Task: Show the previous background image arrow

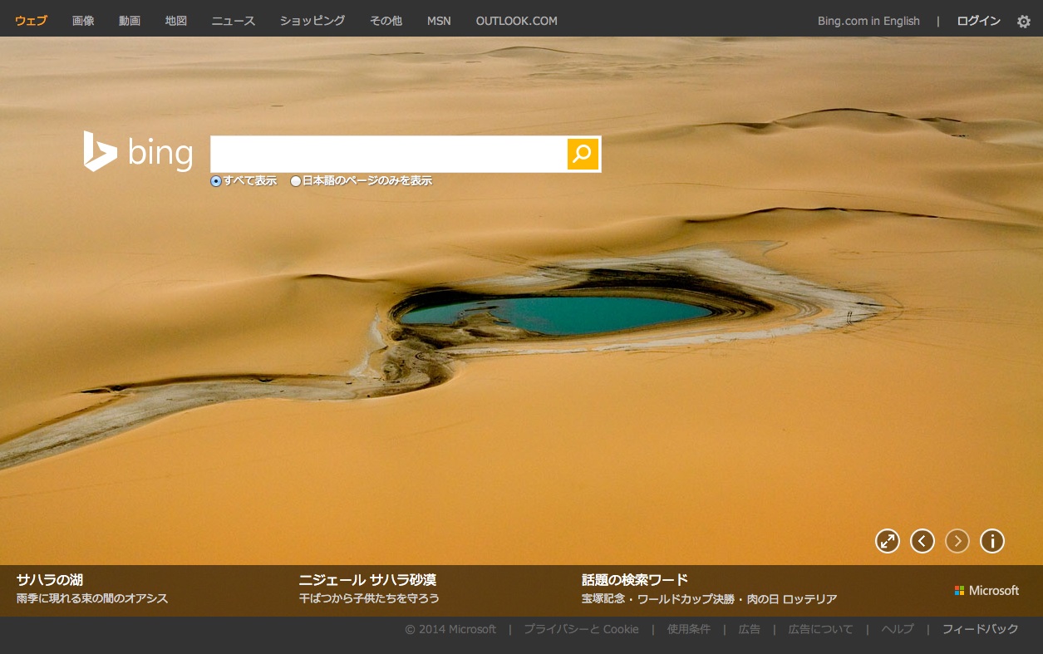Action: (922, 541)
